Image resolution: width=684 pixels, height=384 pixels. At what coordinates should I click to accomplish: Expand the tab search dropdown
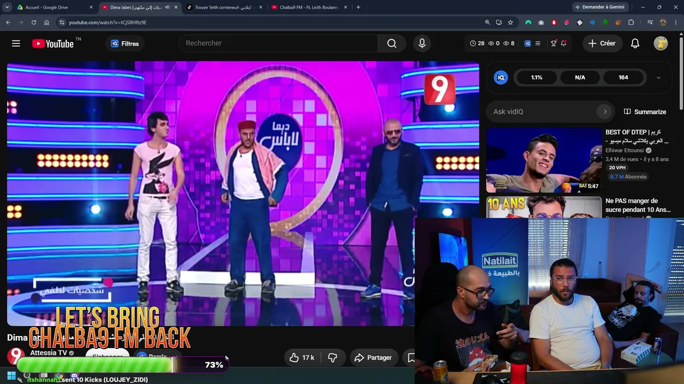pyautogui.click(x=7, y=7)
